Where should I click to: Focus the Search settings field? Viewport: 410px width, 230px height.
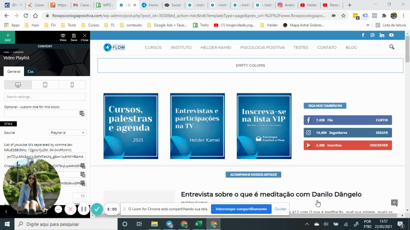[x=45, y=97]
